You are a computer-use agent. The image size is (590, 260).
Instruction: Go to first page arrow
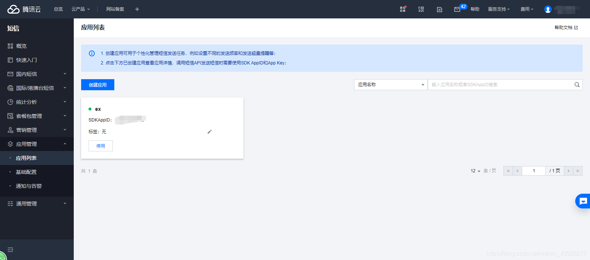pos(508,171)
